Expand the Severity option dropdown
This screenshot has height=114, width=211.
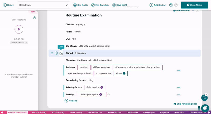tap(91, 94)
